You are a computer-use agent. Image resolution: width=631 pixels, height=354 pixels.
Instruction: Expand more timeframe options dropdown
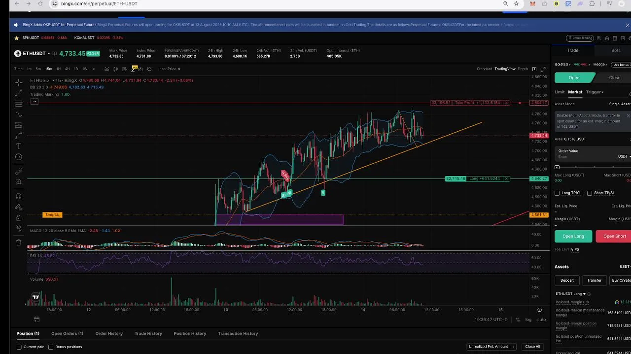coord(94,69)
